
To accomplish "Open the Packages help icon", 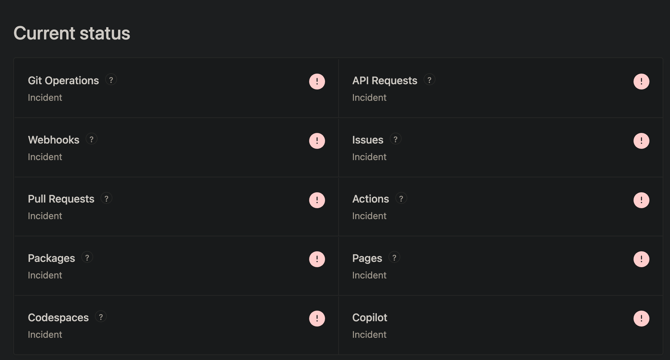I will 87,258.
